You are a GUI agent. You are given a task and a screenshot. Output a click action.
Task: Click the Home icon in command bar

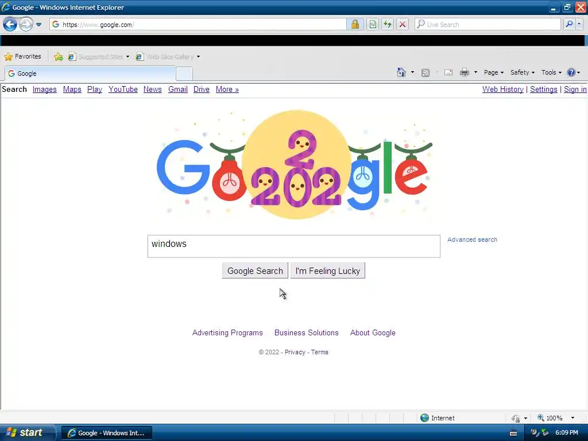401,72
